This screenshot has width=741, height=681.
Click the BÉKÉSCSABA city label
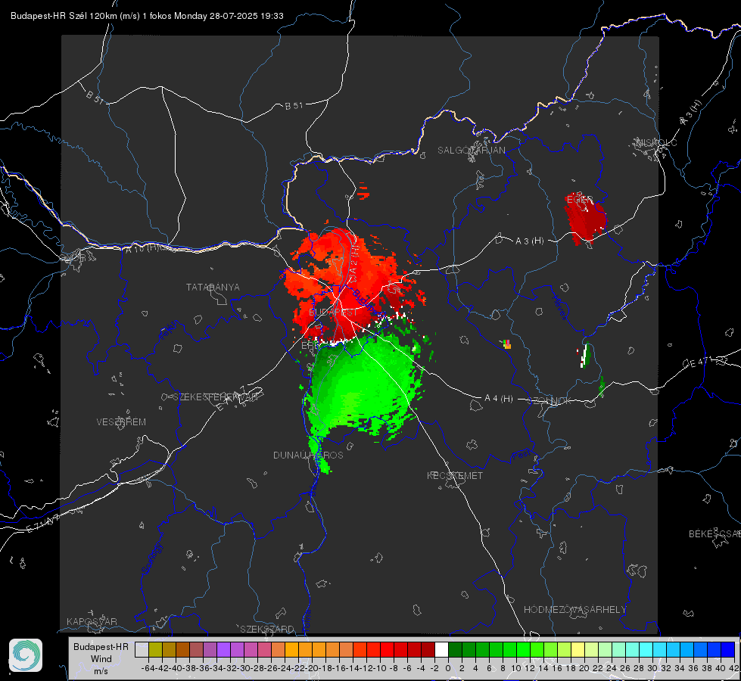(x=715, y=534)
